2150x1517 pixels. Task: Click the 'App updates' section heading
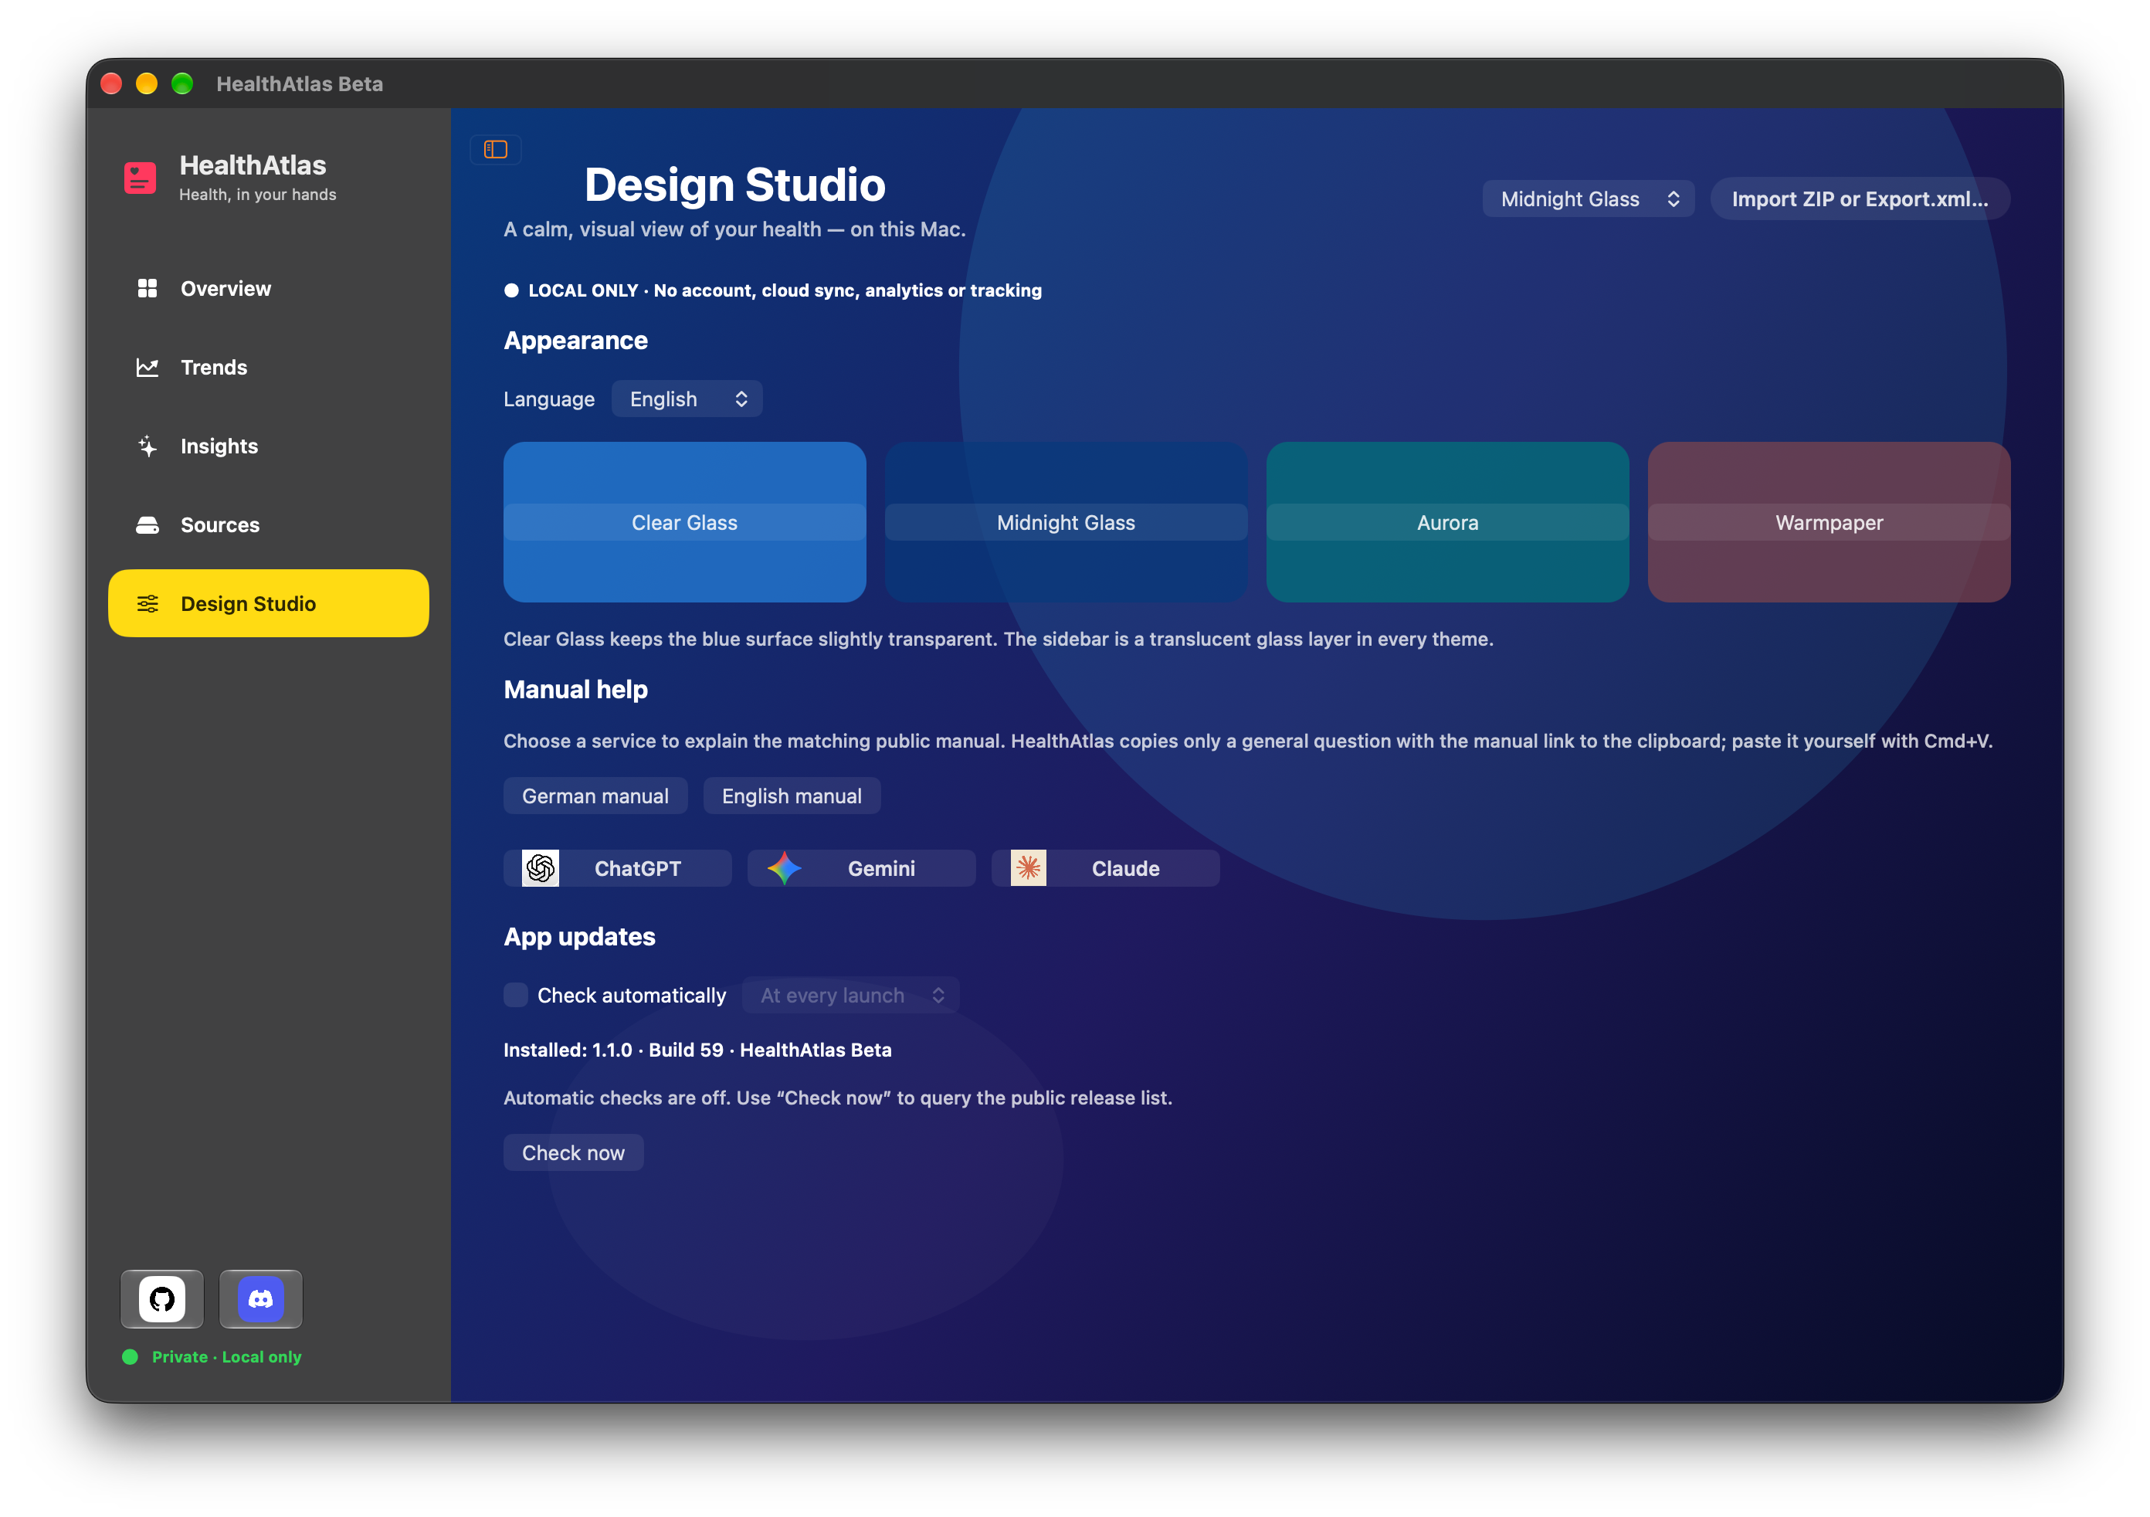point(580,936)
